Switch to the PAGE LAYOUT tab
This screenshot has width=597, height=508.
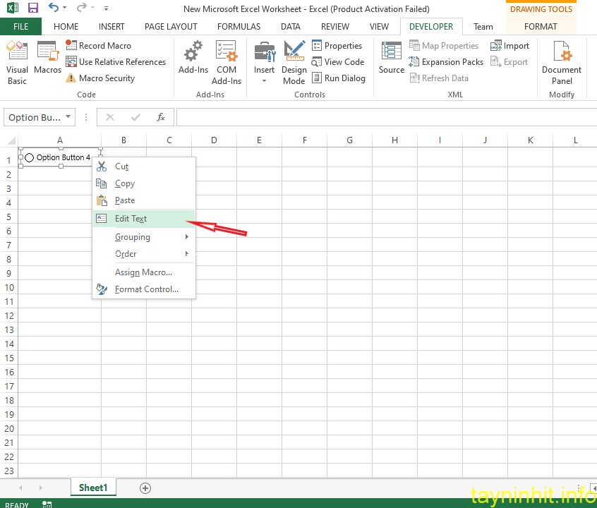click(x=171, y=27)
